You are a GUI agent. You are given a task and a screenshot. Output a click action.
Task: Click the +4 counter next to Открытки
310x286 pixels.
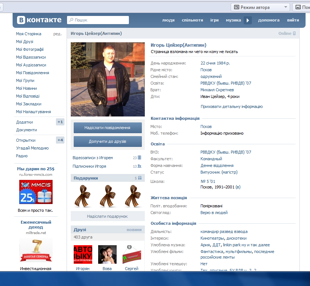(x=60, y=140)
